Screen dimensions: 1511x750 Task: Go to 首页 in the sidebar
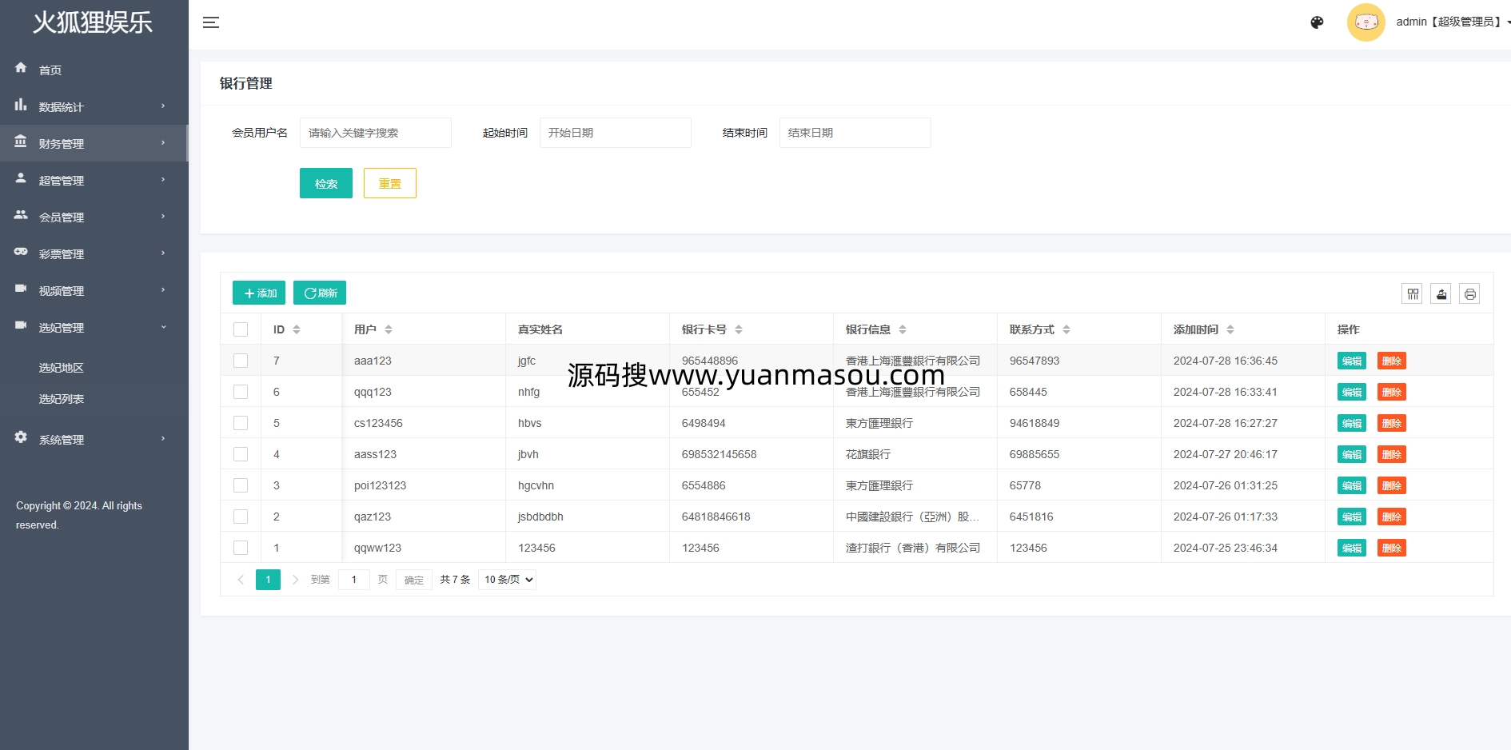(50, 70)
